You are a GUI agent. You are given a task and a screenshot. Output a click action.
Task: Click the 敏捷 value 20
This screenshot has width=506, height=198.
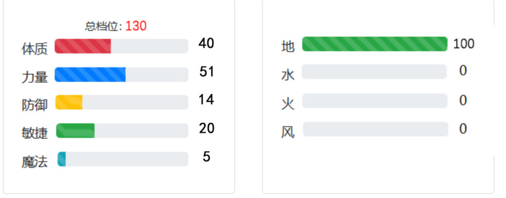click(x=207, y=128)
